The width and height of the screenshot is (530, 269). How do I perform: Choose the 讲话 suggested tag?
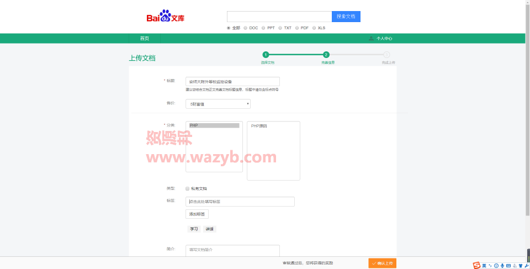(210, 229)
